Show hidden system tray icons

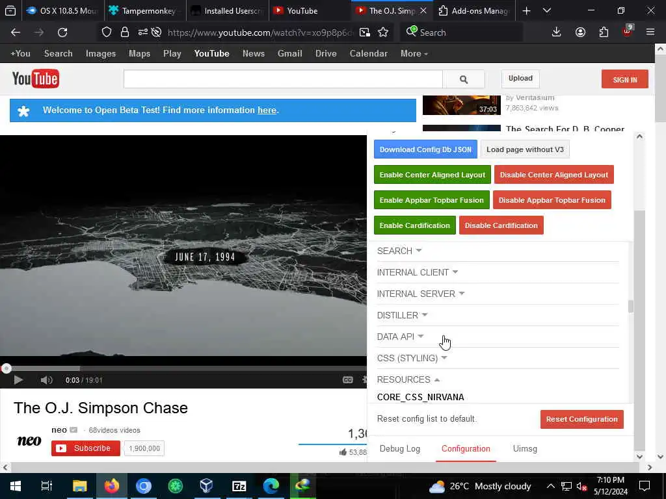pyautogui.click(x=550, y=486)
